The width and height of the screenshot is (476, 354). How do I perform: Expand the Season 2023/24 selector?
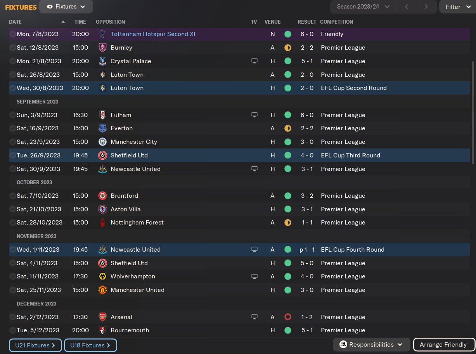(363, 7)
